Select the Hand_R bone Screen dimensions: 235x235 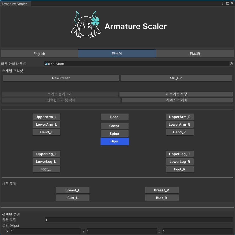(x=180, y=132)
